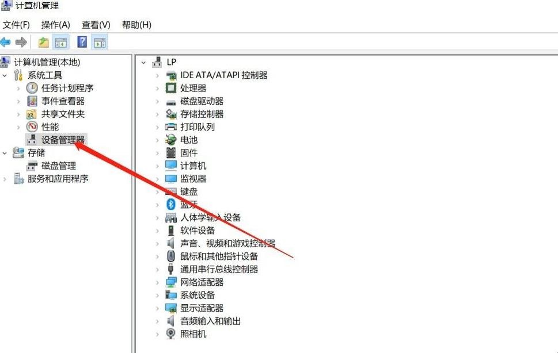This screenshot has width=558, height=353.
Task: Expand the 服务和应用程序 node
Action: (5, 179)
